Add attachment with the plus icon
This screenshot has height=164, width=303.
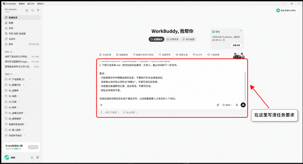101,105
